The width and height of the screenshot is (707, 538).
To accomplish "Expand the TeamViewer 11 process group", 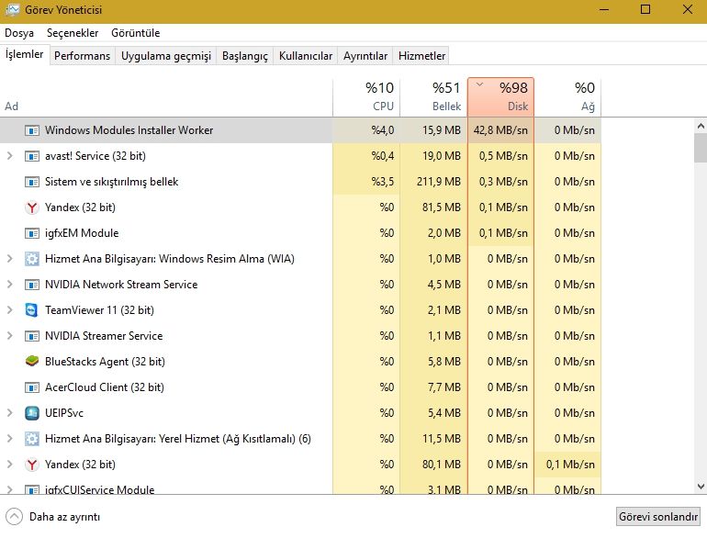I will click(10, 310).
